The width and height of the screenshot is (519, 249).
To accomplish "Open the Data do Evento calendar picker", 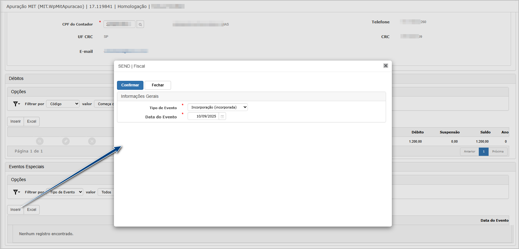I will coord(222,116).
